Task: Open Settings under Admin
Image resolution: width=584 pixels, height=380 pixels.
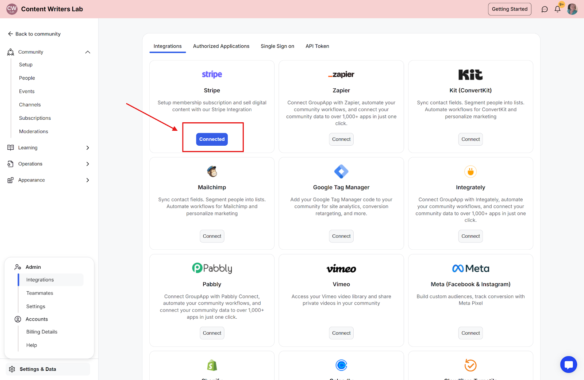Action: pyautogui.click(x=36, y=307)
